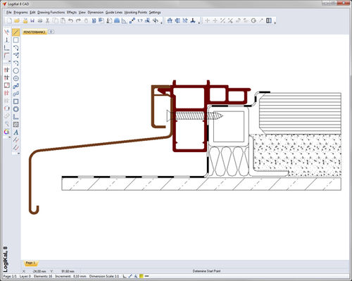
Task: Click the X coordinate field showing -24.00 mm
Action: pos(39,271)
